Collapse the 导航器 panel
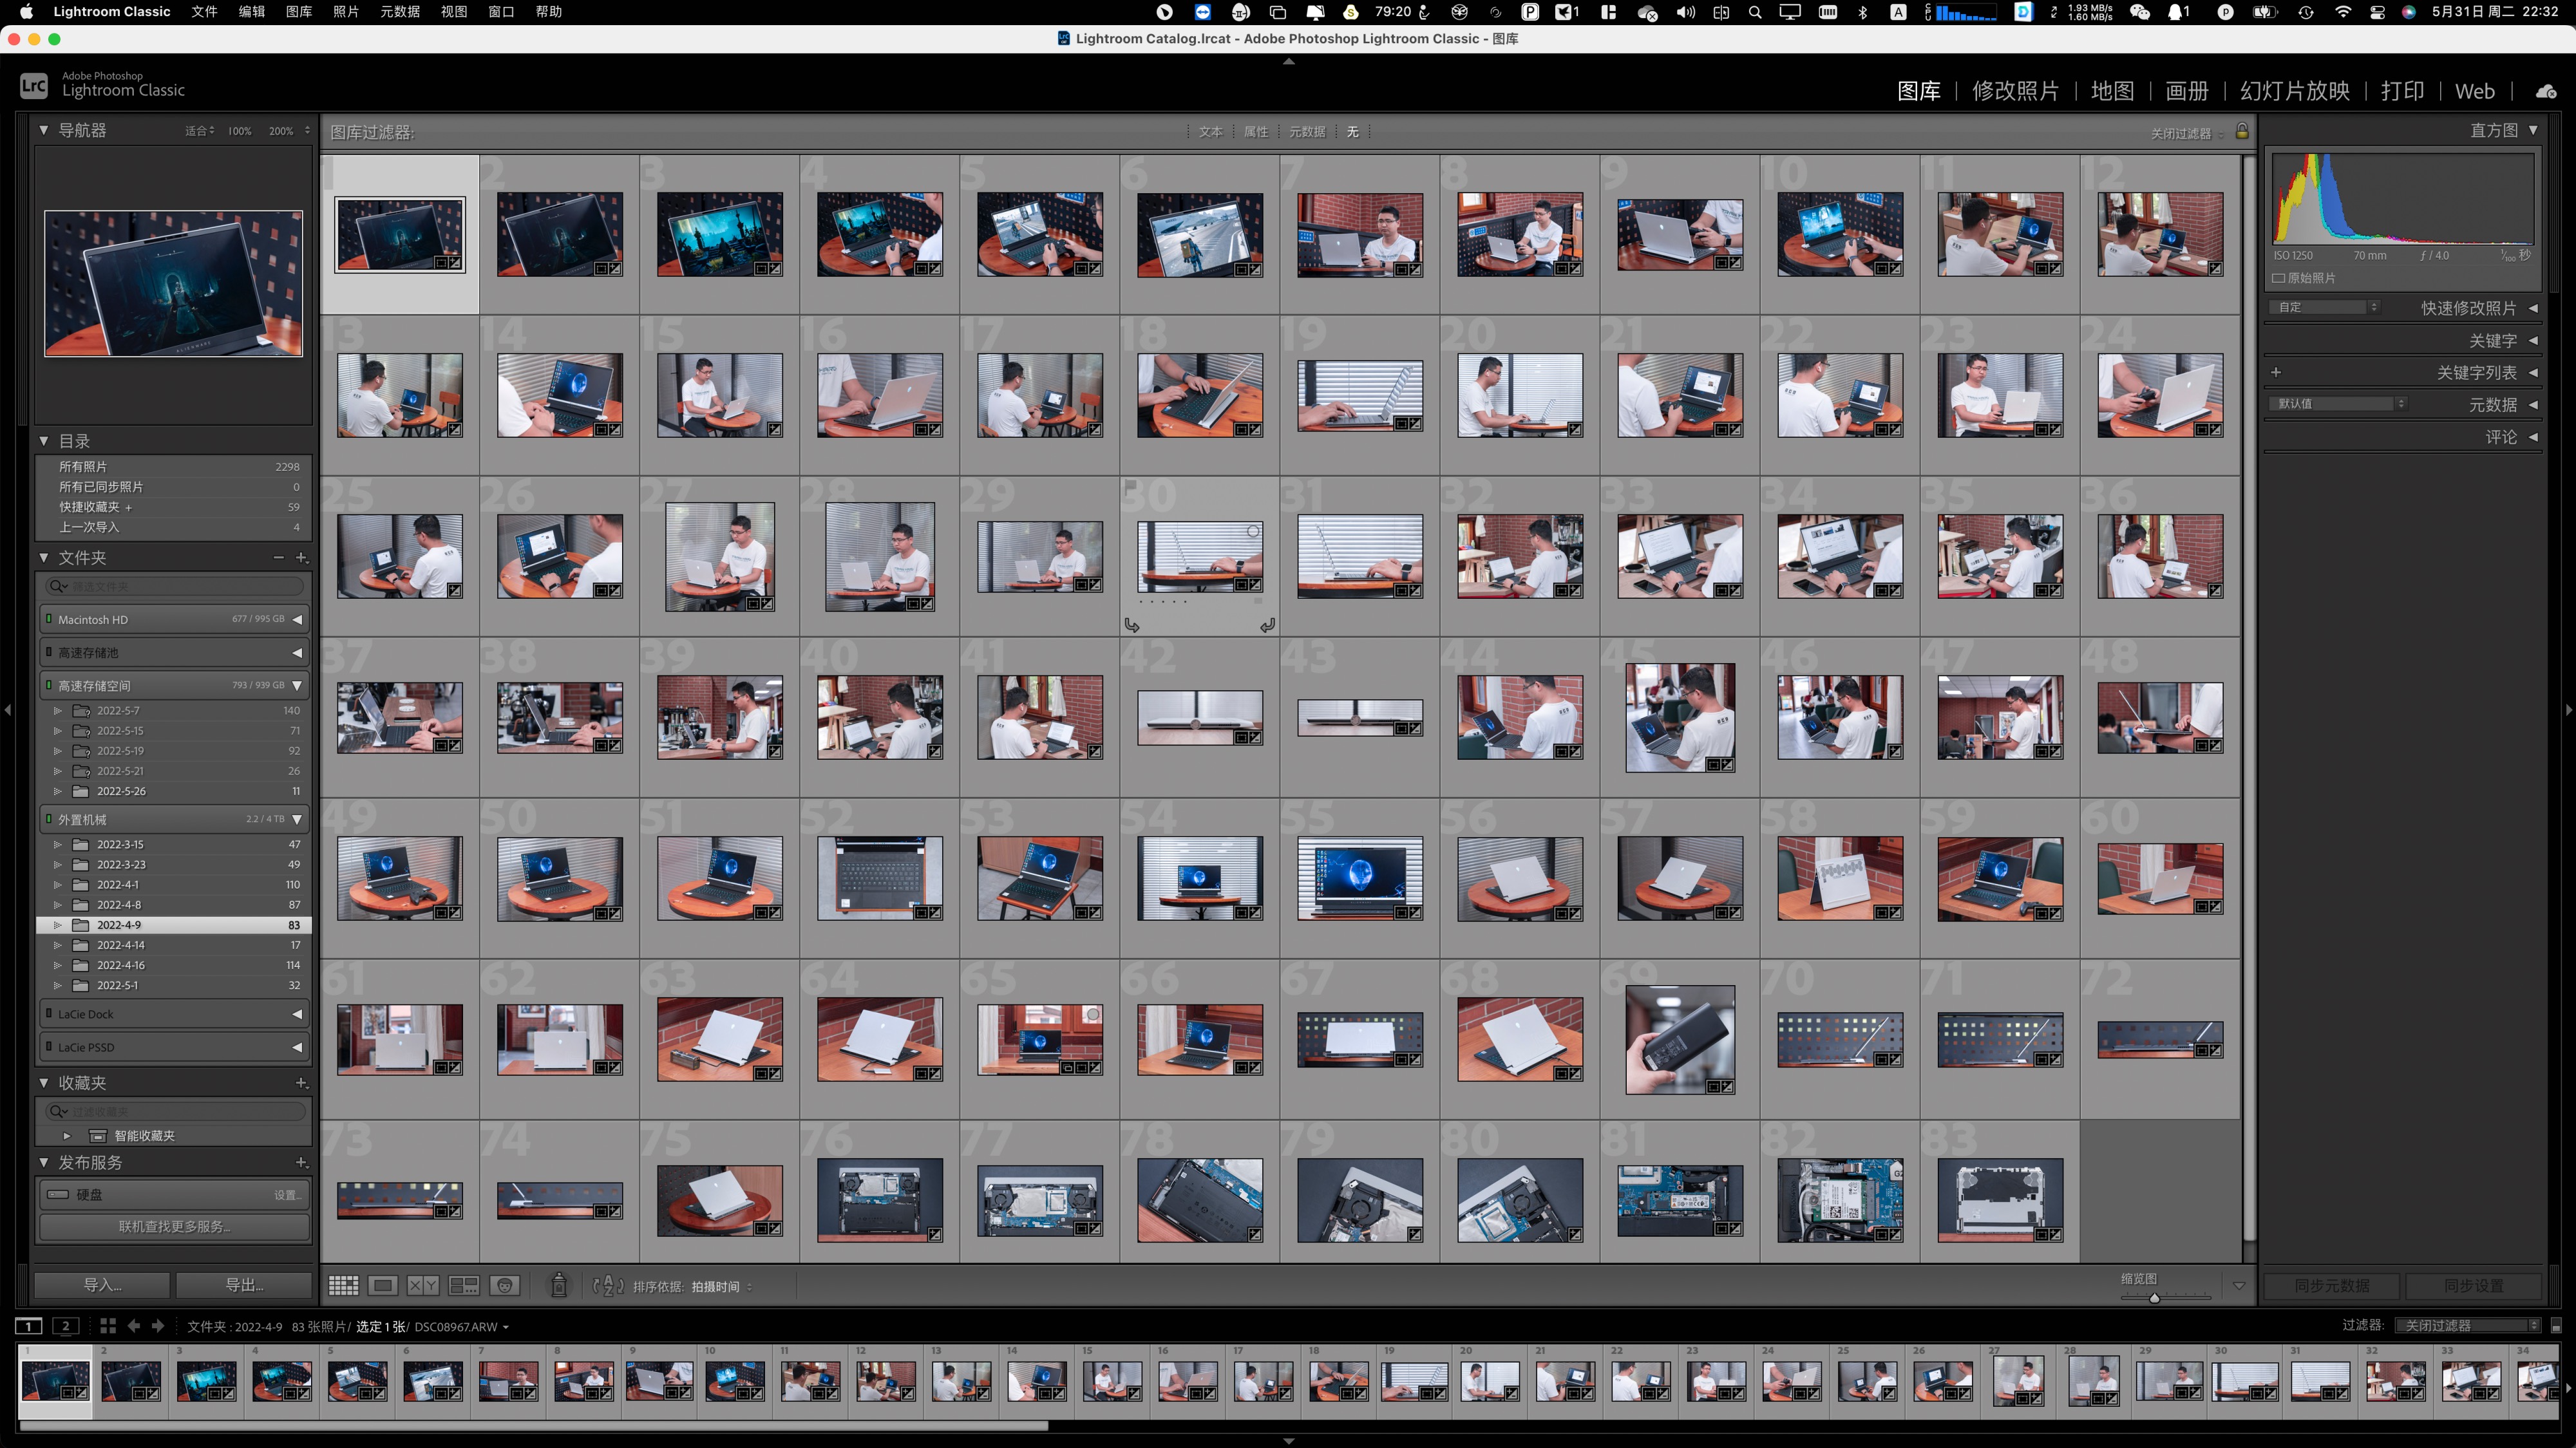Screen dimensions: 2576x1448 (x=44, y=130)
